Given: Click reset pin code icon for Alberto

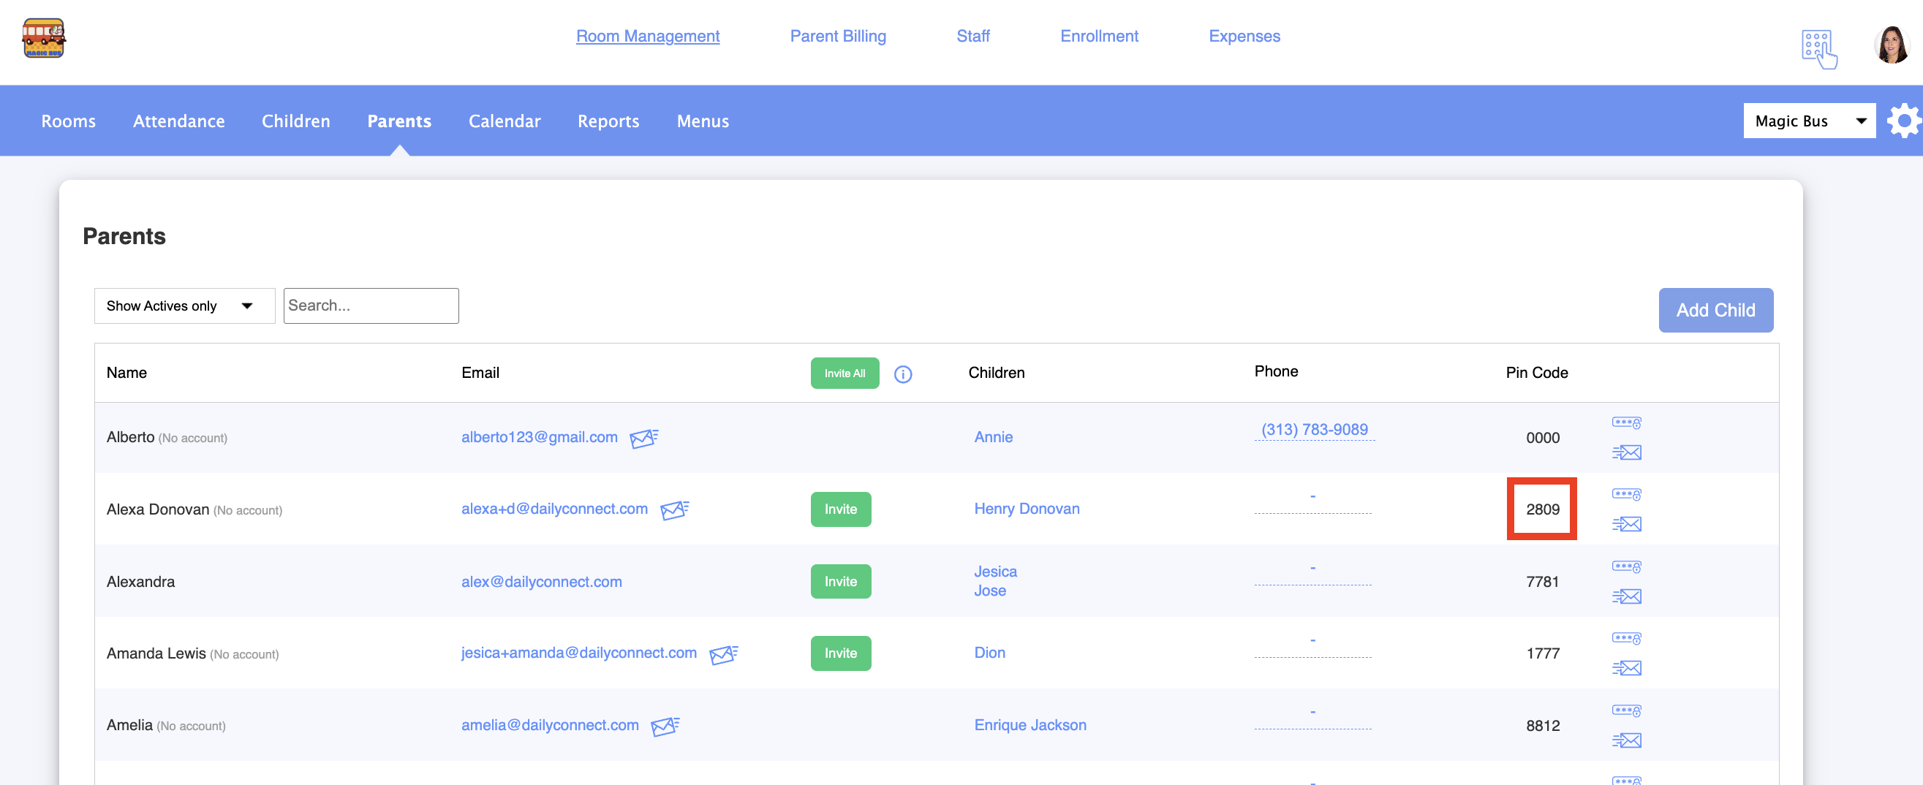Looking at the screenshot, I should click(1626, 423).
